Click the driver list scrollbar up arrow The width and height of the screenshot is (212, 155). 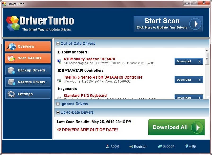tap(207, 50)
